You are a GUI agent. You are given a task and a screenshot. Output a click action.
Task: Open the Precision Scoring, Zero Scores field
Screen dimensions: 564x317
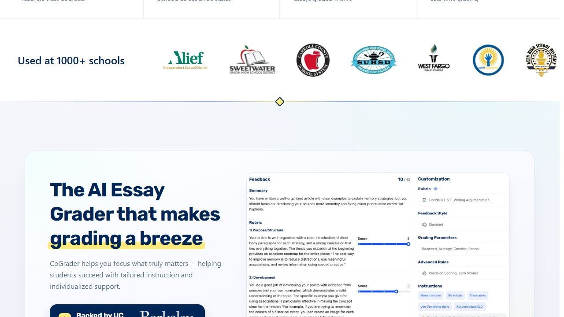(x=462, y=273)
